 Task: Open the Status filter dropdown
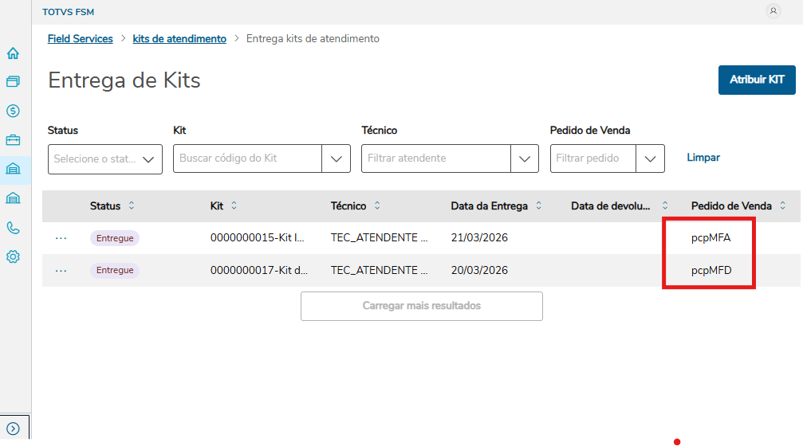tap(105, 158)
